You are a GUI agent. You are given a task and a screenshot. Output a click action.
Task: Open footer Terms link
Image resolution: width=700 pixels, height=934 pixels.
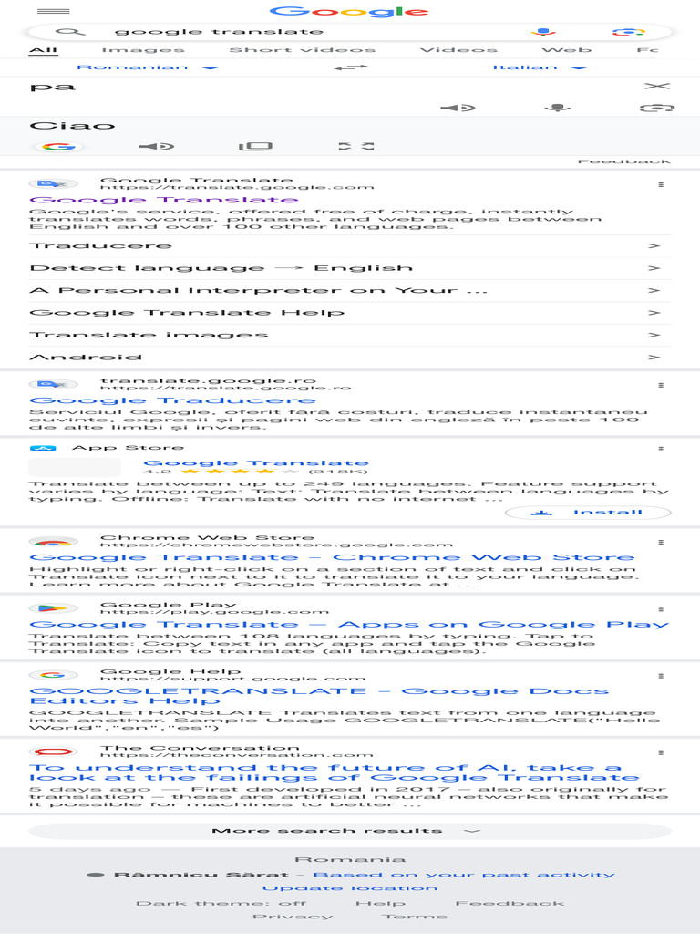[x=415, y=917]
